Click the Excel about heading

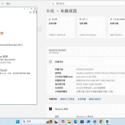click(4, 70)
